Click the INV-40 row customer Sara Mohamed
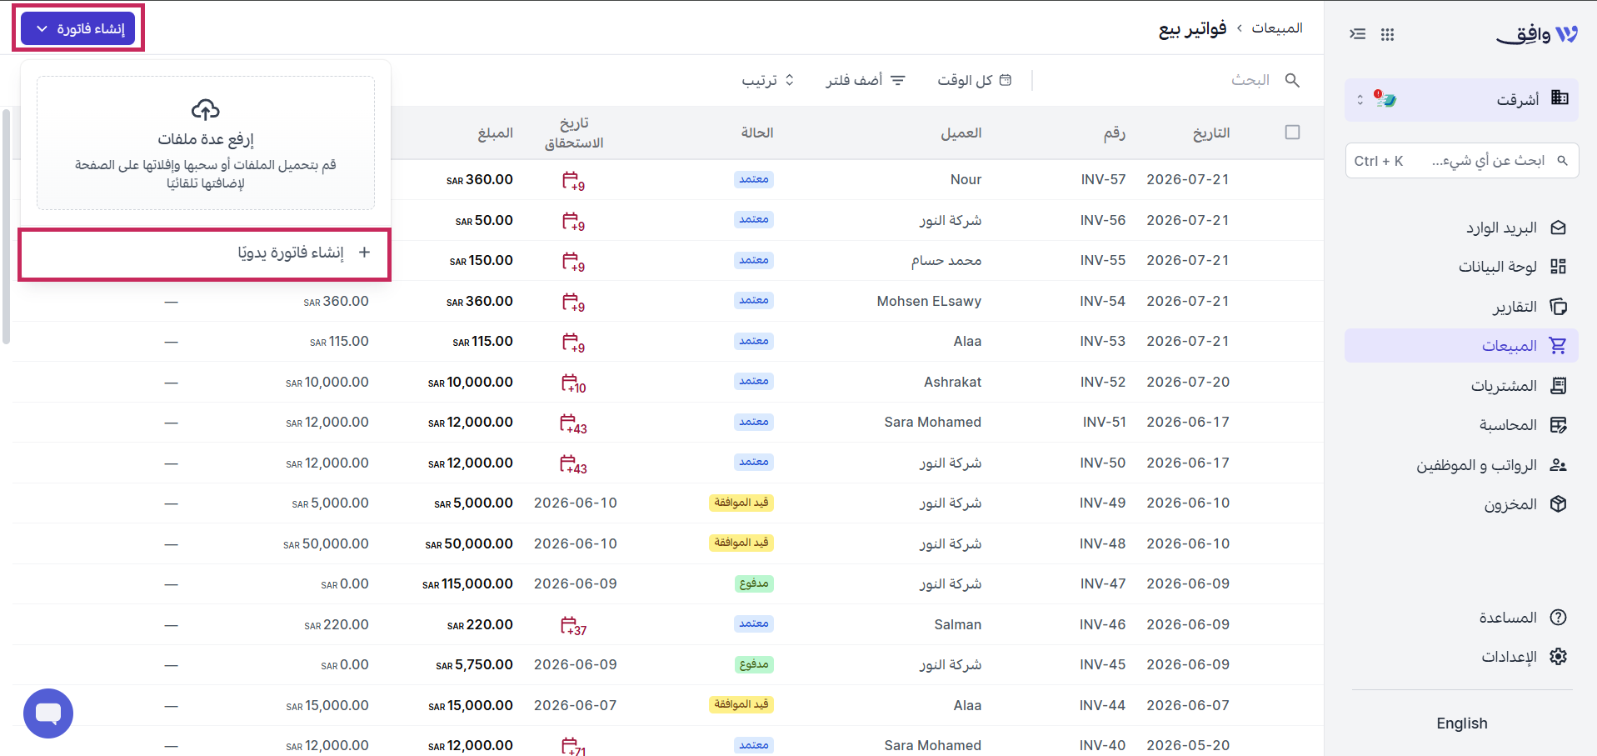 coord(932,745)
